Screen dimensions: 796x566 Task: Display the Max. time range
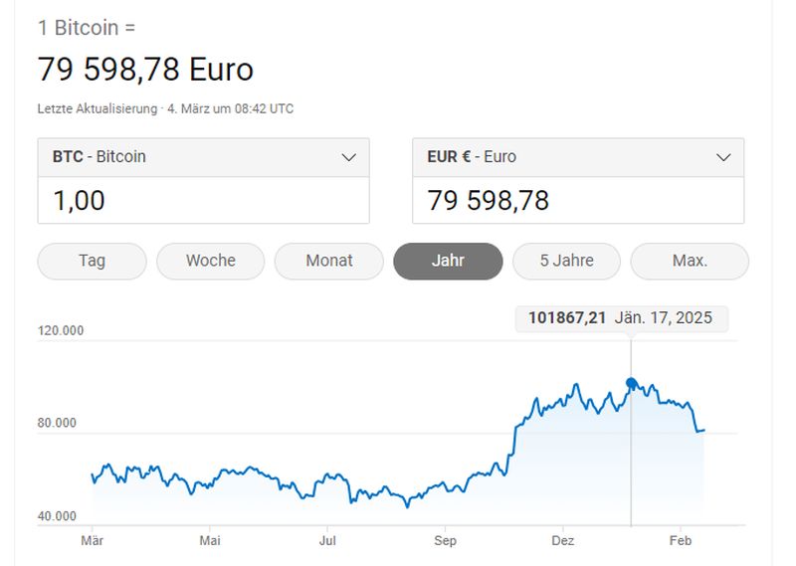690,261
